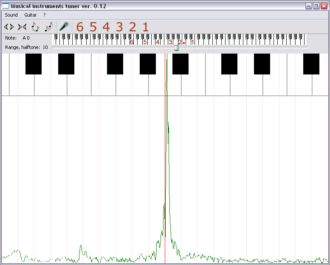Open the Sound menu

[11, 15]
